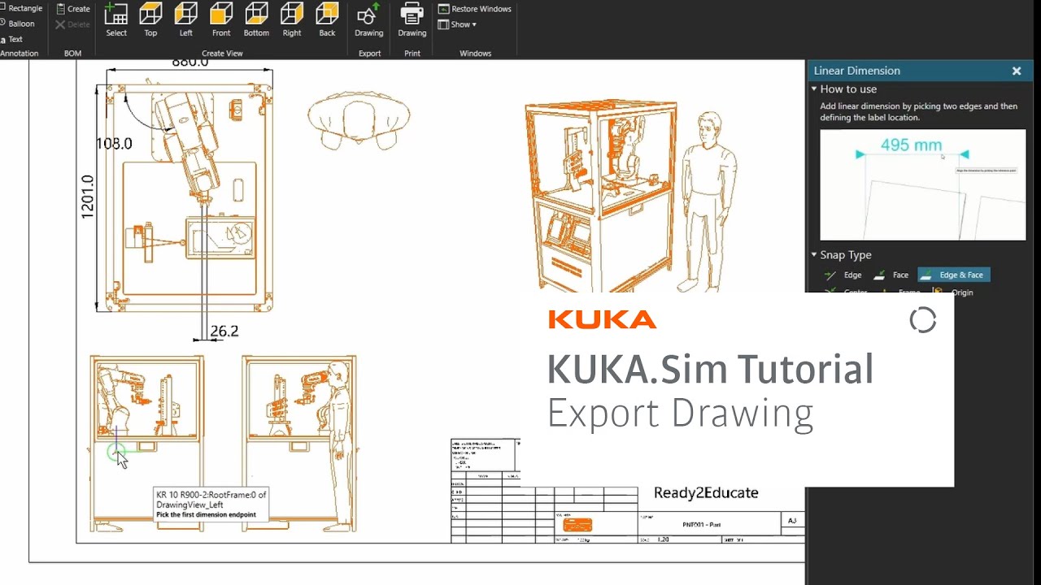Create a Left view
This screenshot has width=1041, height=585.
(x=186, y=20)
